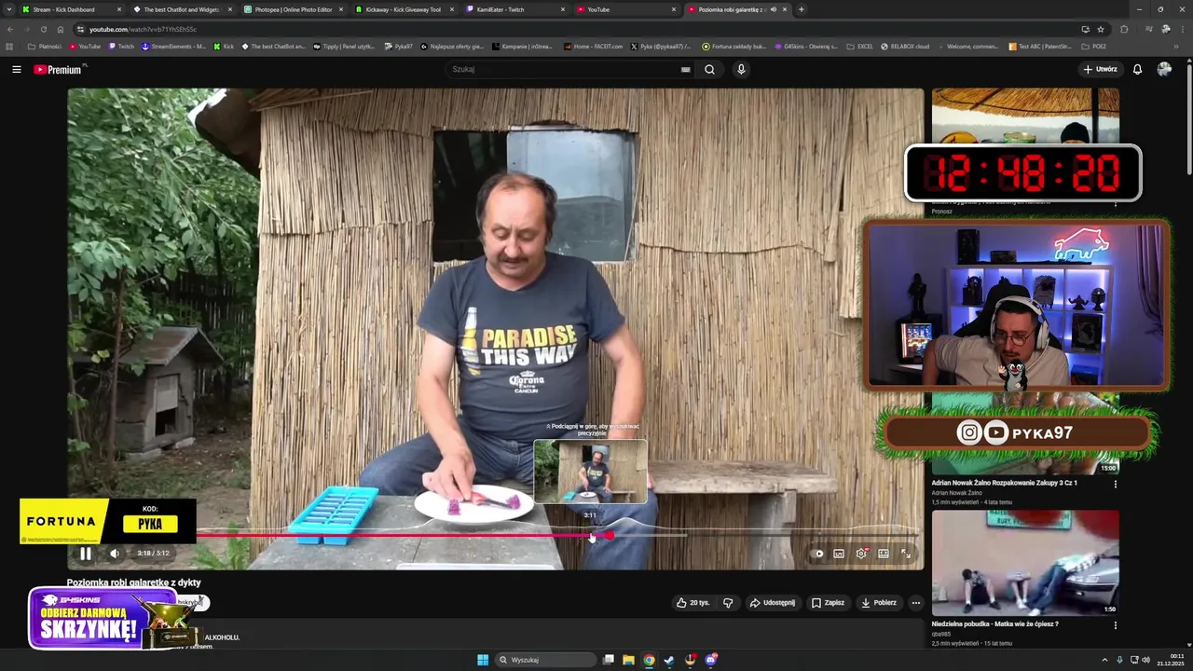Enter fullscreen mode in player

coord(905,554)
